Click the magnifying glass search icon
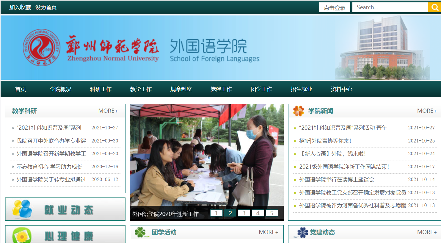441x243 pixels. click(x=434, y=7)
